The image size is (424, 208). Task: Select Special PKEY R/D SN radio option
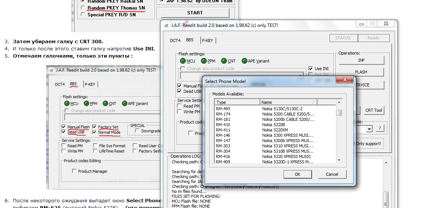83,15
